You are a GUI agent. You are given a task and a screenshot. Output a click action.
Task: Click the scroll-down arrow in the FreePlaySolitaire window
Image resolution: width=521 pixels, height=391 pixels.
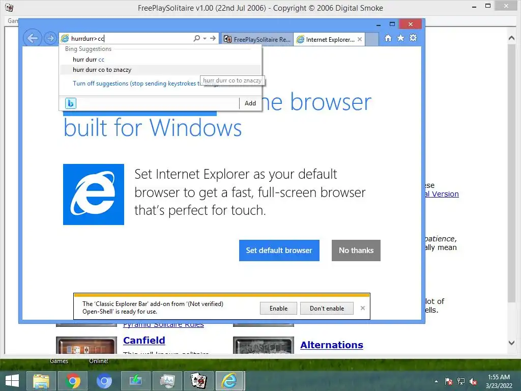(x=511, y=343)
